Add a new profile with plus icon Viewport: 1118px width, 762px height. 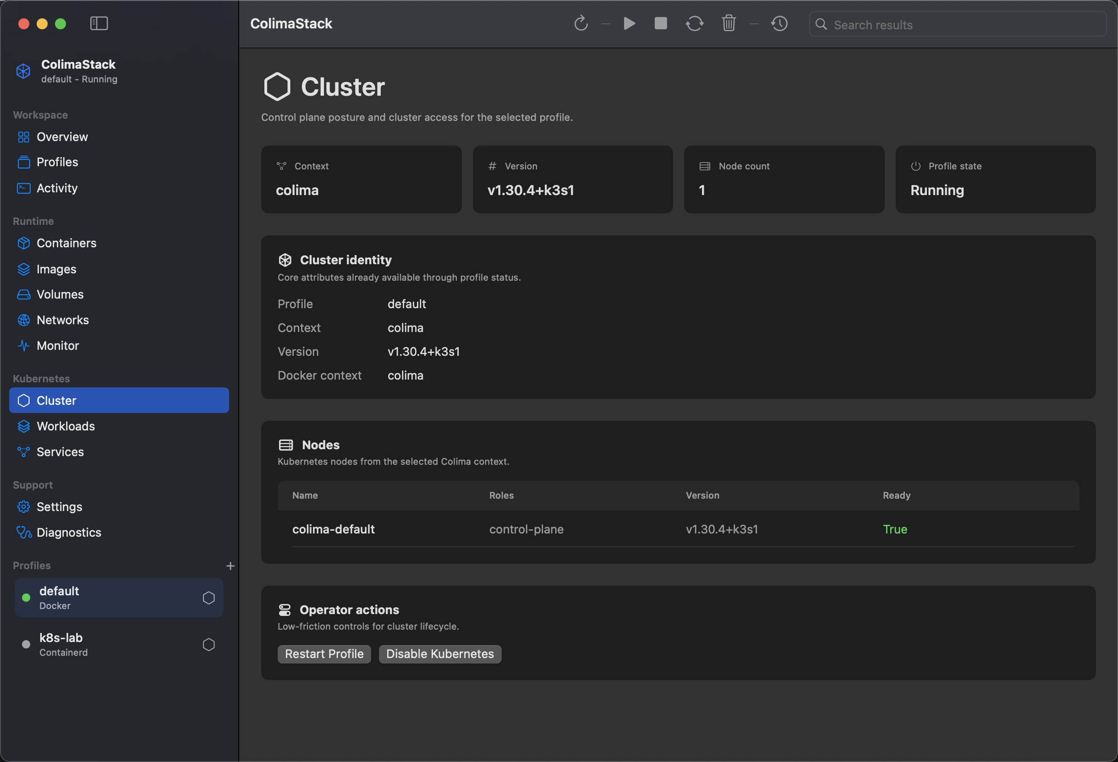pos(230,566)
